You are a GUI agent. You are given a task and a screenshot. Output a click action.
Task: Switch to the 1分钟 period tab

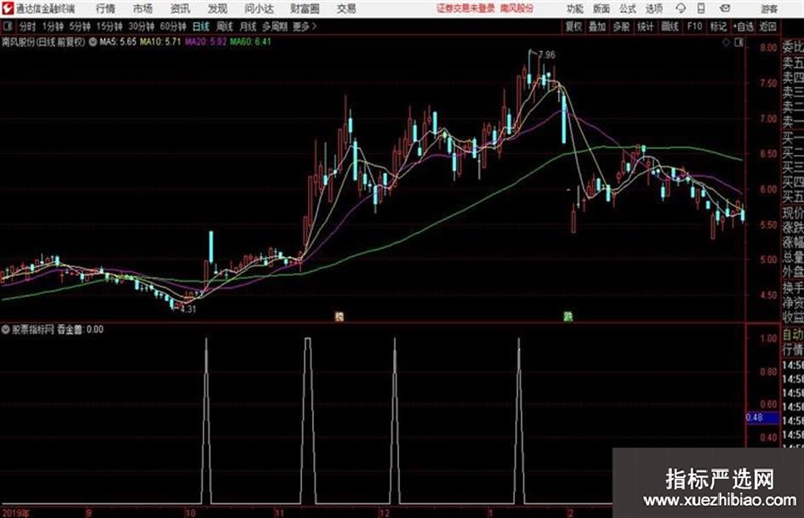coord(53,26)
